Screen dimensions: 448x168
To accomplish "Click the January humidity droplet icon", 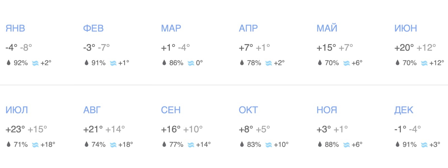I will point(9,63).
